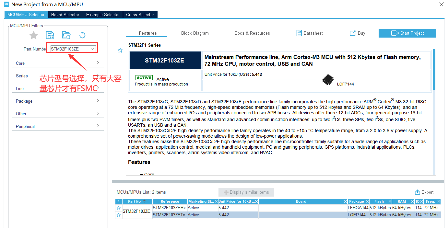Image resolution: width=448 pixels, height=228 pixels.
Task: Click the ACTIVE status badge
Action: tap(144, 78)
